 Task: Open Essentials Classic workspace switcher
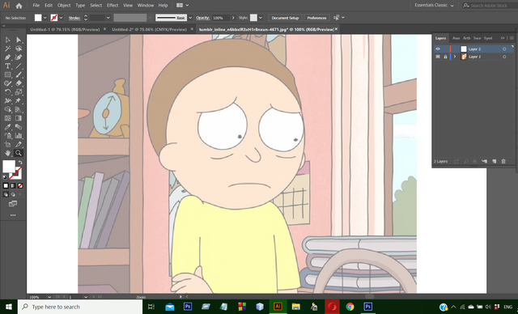[x=434, y=6]
